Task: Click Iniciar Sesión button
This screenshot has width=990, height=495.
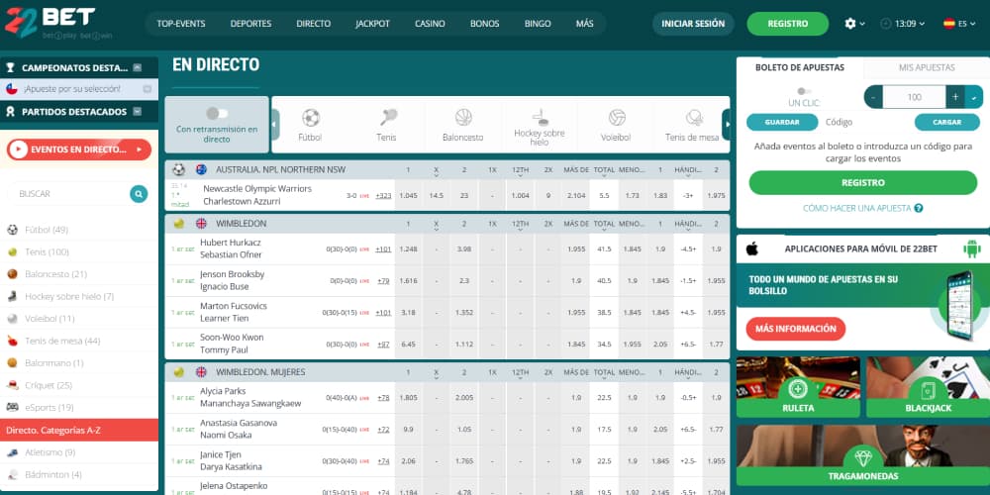Action: click(693, 24)
